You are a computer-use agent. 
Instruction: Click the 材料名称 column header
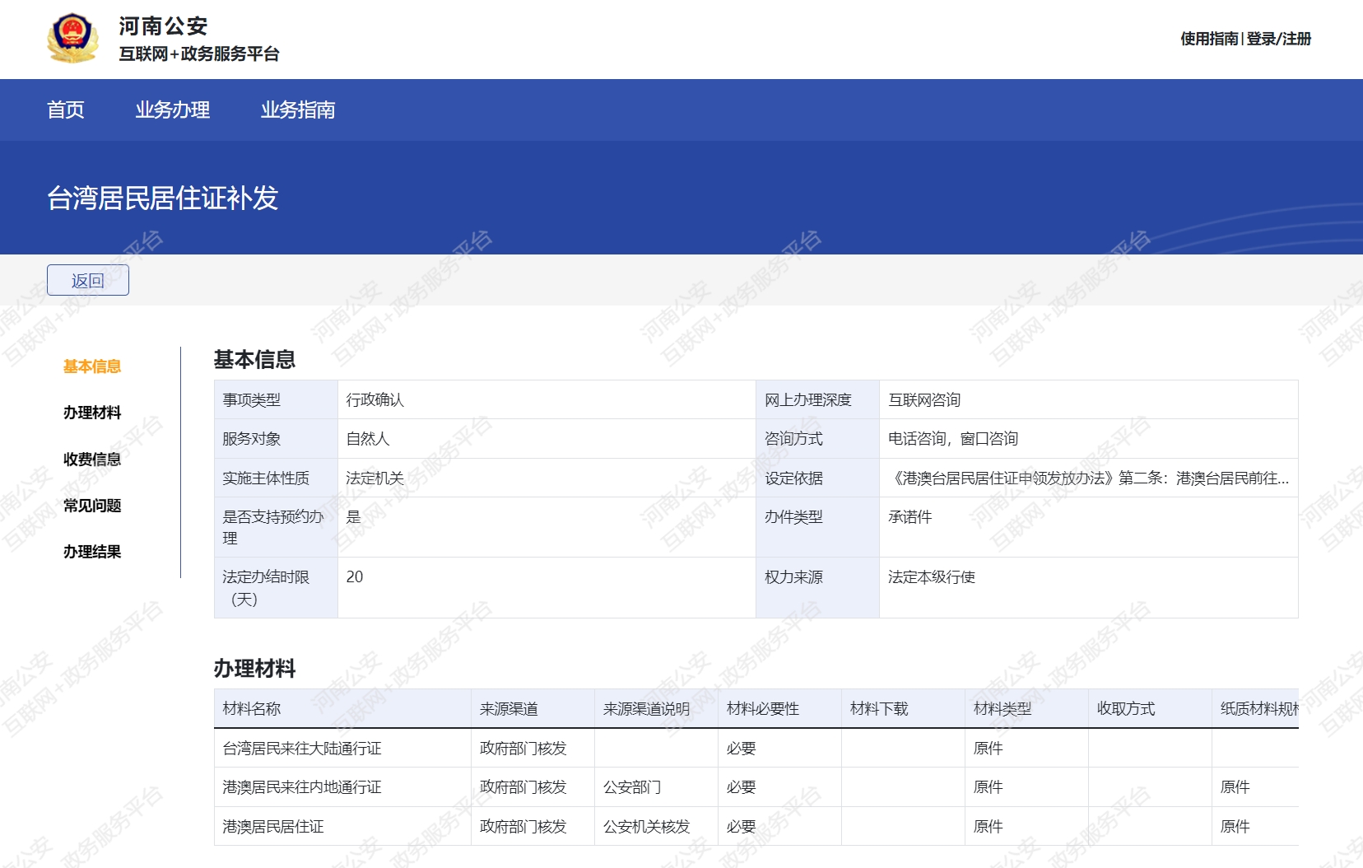pos(252,709)
